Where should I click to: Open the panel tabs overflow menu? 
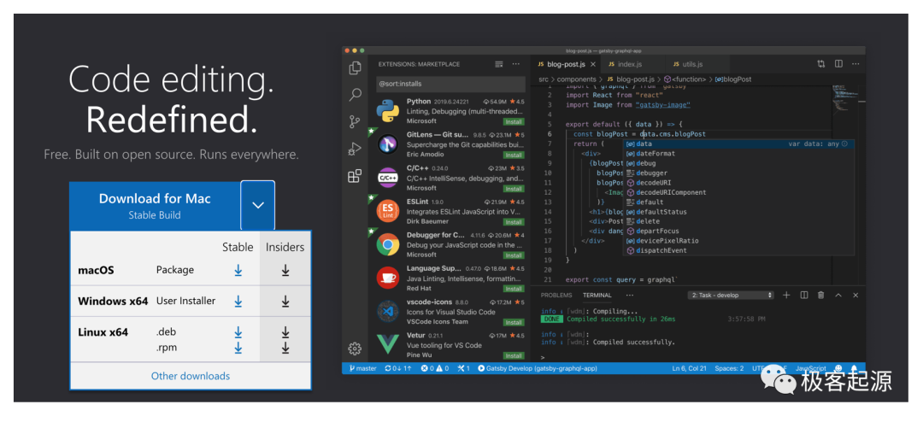[630, 296]
